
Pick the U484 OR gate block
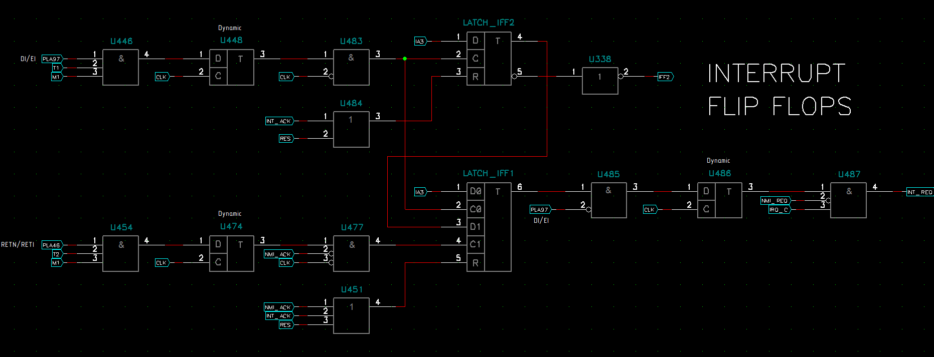(x=351, y=129)
